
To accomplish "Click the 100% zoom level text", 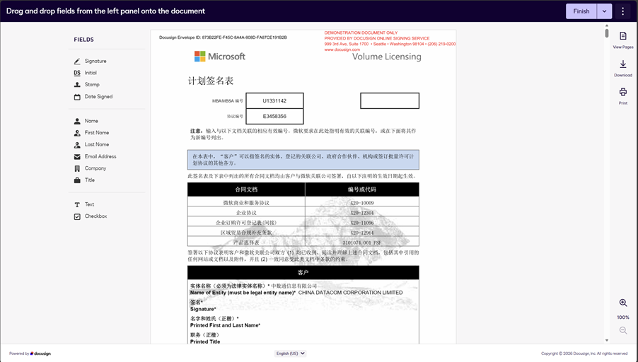I will (623, 317).
